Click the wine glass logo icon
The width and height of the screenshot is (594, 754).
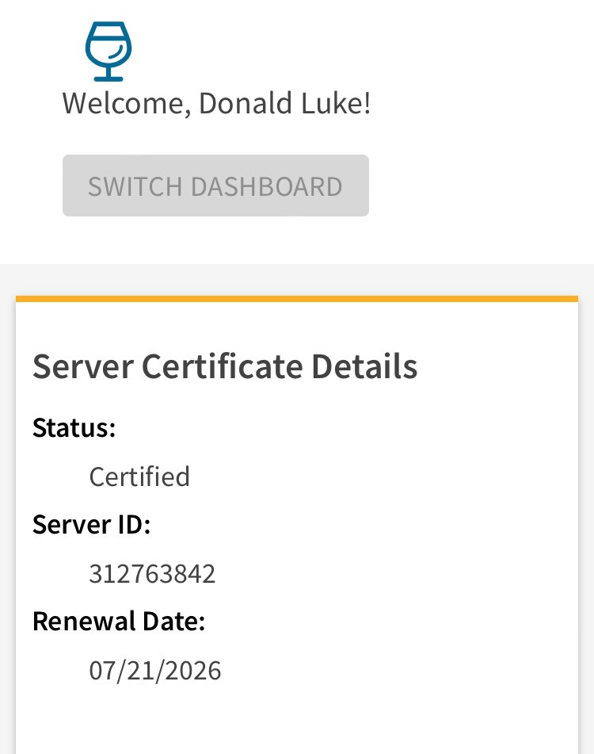pos(108,52)
